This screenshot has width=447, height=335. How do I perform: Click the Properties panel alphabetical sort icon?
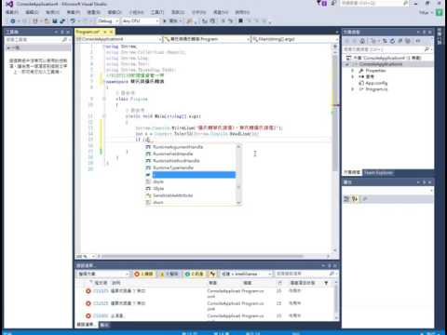(355, 199)
